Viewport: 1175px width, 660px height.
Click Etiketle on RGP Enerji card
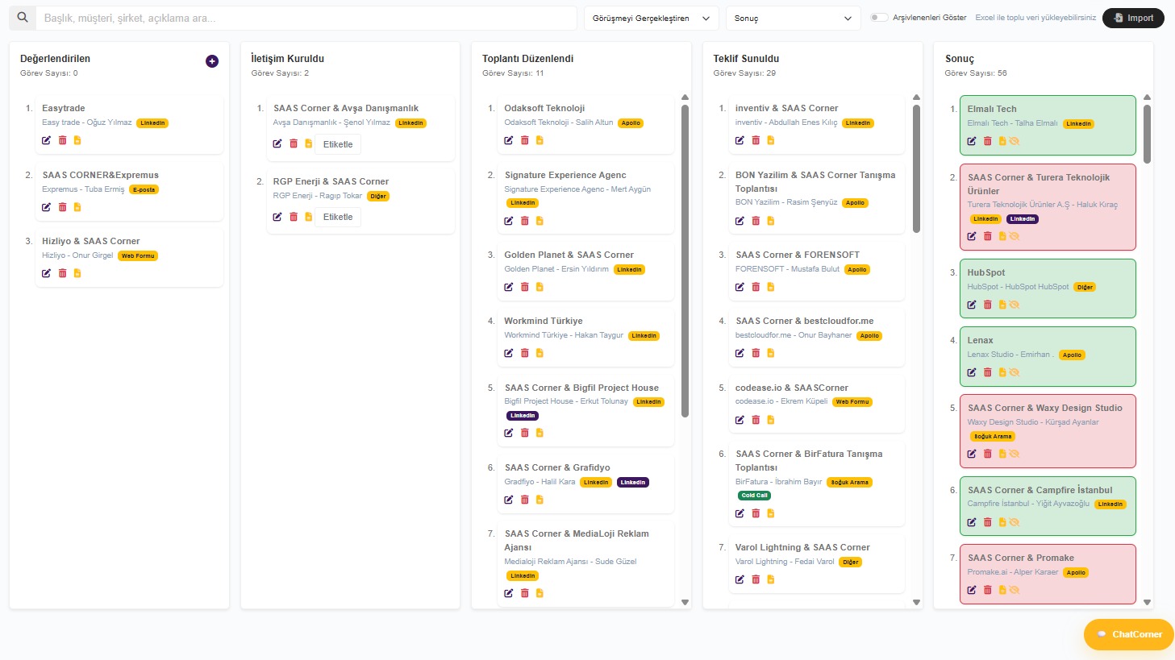coord(338,217)
